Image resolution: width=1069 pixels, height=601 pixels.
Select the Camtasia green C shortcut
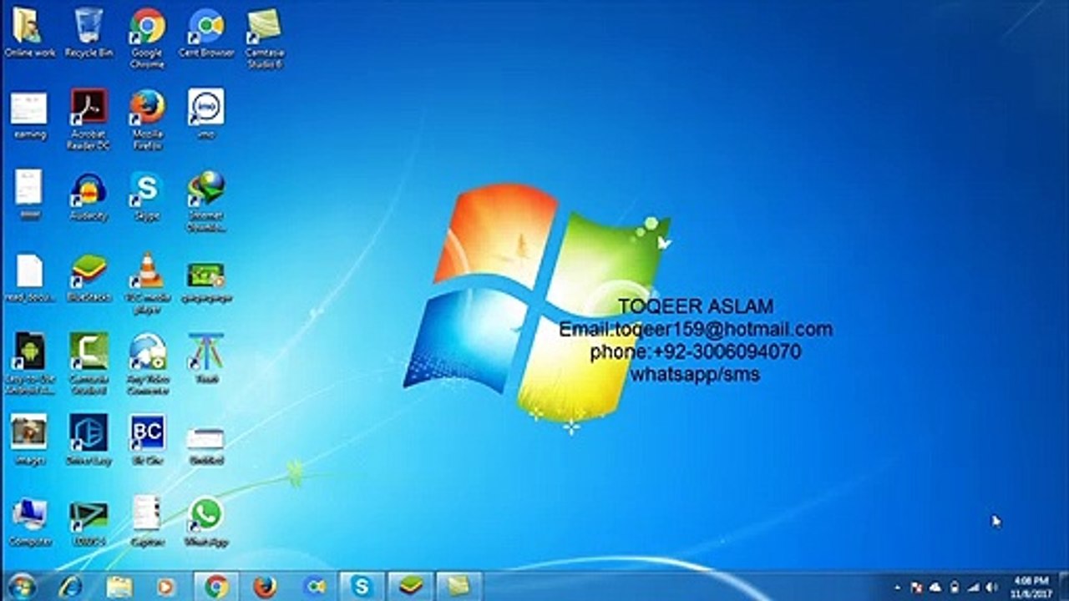pos(89,364)
